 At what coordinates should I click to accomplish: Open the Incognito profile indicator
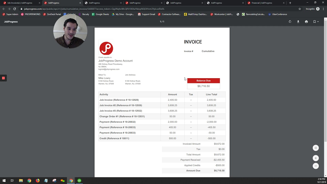click(313, 9)
